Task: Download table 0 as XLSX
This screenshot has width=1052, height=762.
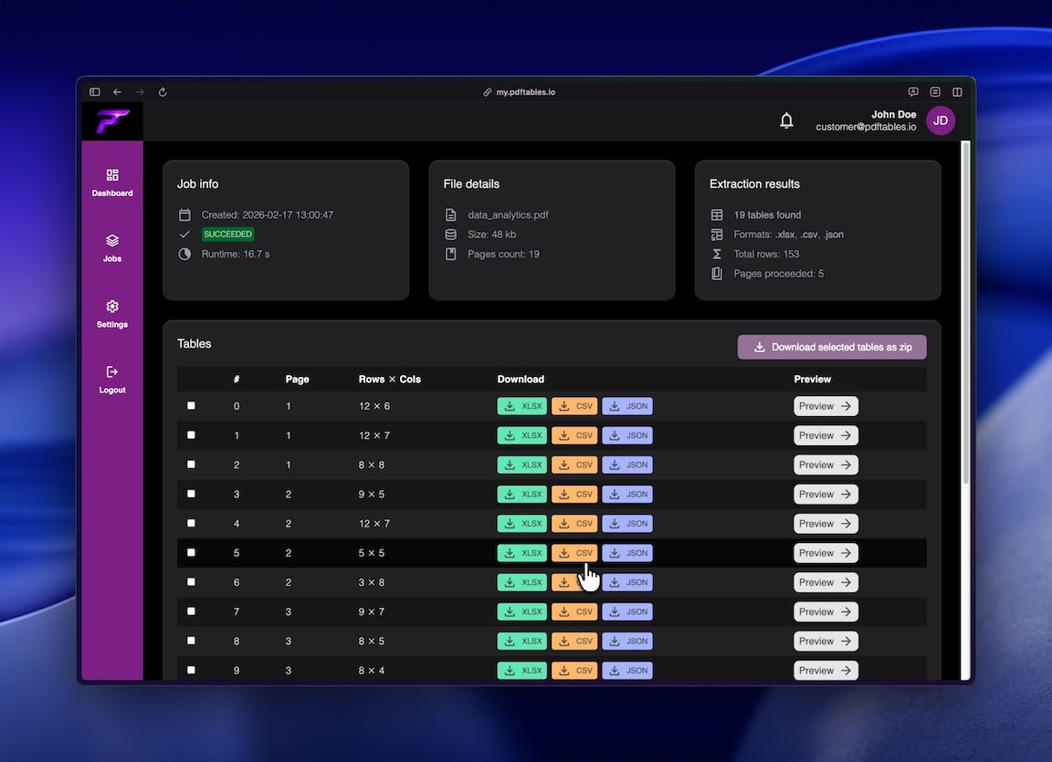Action: point(521,405)
